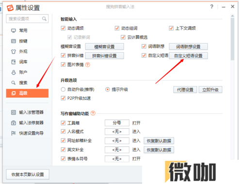Click the help icon next to 图片表情

point(88,65)
